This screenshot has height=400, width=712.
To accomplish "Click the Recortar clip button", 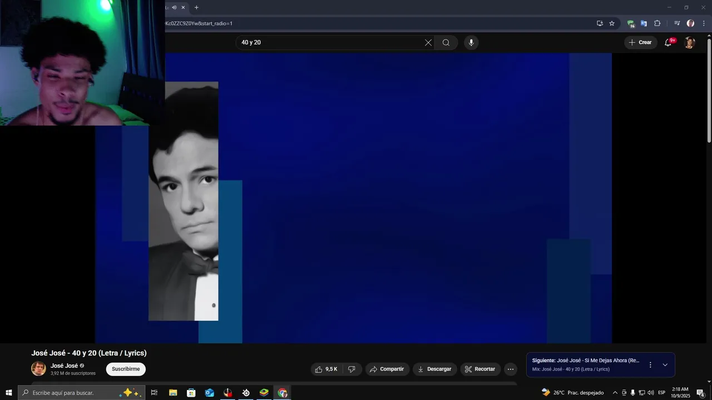I will [x=480, y=369].
